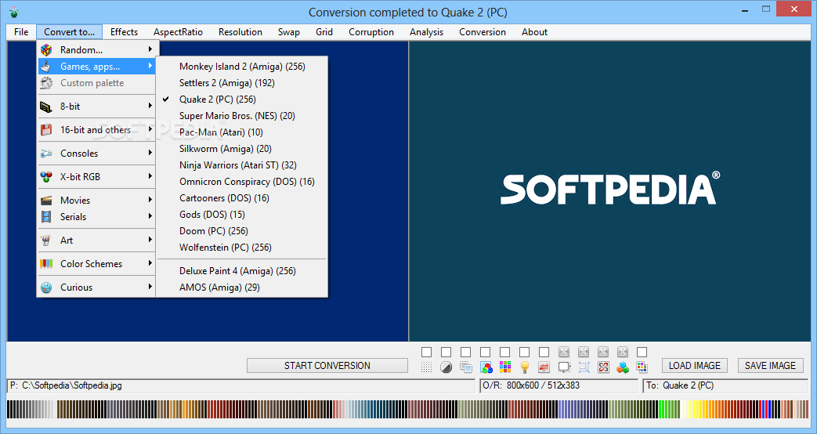Click the disabled checkbox above the colored cubes icon
The width and height of the screenshot is (817, 434).
point(623,353)
